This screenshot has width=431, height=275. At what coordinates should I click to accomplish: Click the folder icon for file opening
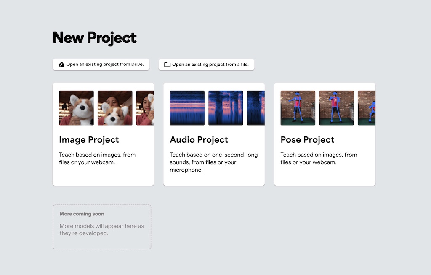167,65
